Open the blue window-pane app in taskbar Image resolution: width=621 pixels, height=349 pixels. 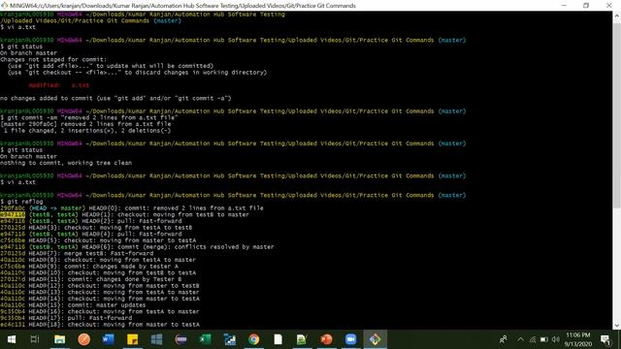click(x=156, y=339)
